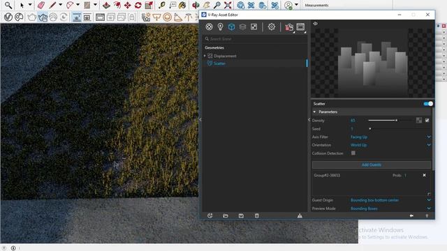Select Displacement geometry entry
The height and width of the screenshot is (251, 447).
[x=225, y=56]
